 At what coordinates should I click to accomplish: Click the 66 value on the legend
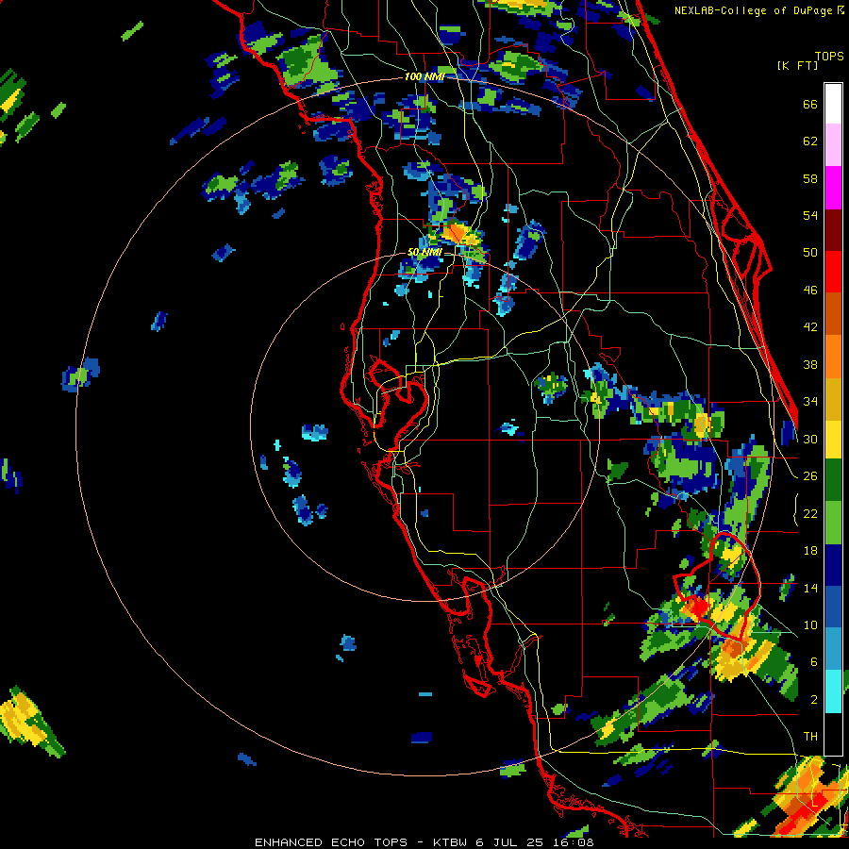pyautogui.click(x=810, y=104)
